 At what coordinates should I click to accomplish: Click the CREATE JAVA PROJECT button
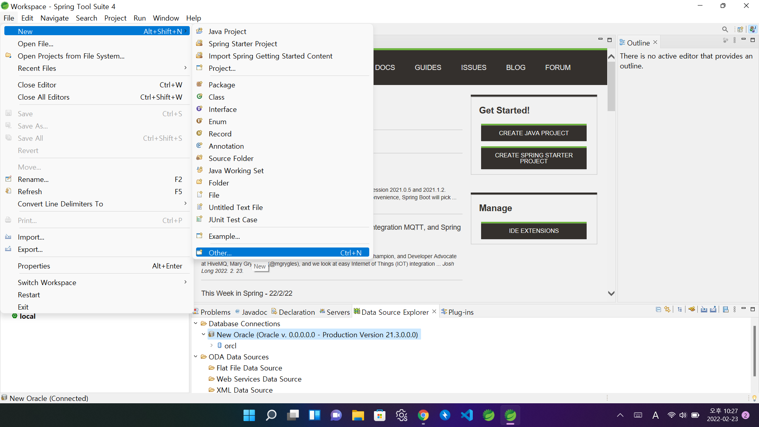[x=533, y=133]
